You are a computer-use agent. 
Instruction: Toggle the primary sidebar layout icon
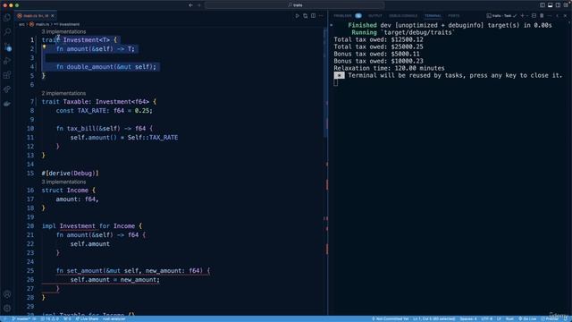[543, 5]
